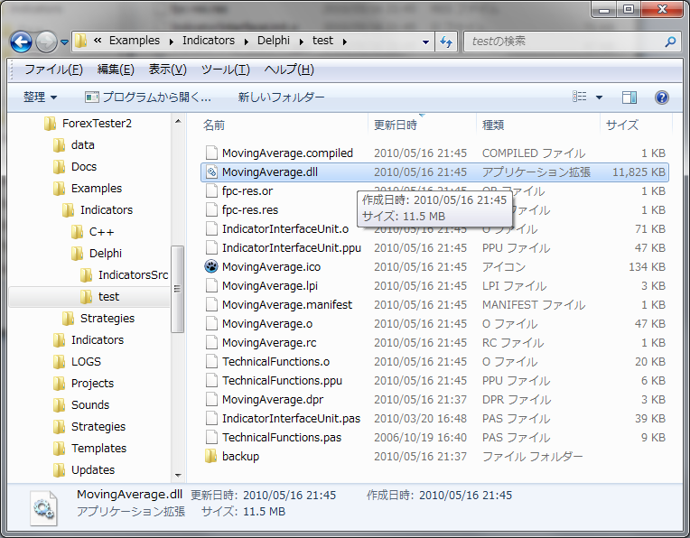Sort by 種類 column header
690x538 pixels.
point(493,125)
